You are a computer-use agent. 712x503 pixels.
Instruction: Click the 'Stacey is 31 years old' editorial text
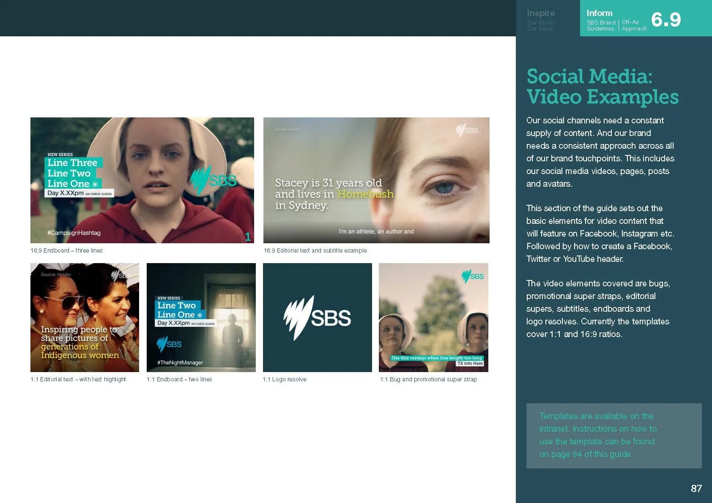[329, 183]
